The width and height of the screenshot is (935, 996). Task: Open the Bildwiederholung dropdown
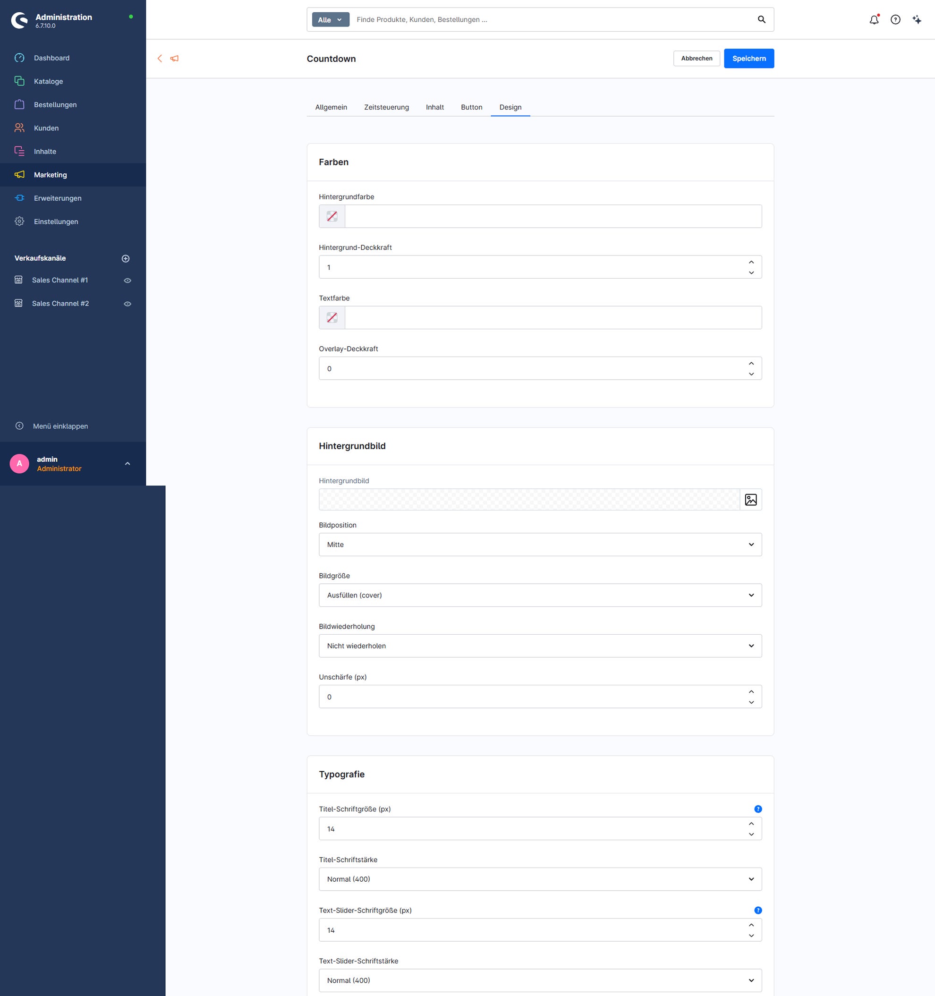coord(540,646)
